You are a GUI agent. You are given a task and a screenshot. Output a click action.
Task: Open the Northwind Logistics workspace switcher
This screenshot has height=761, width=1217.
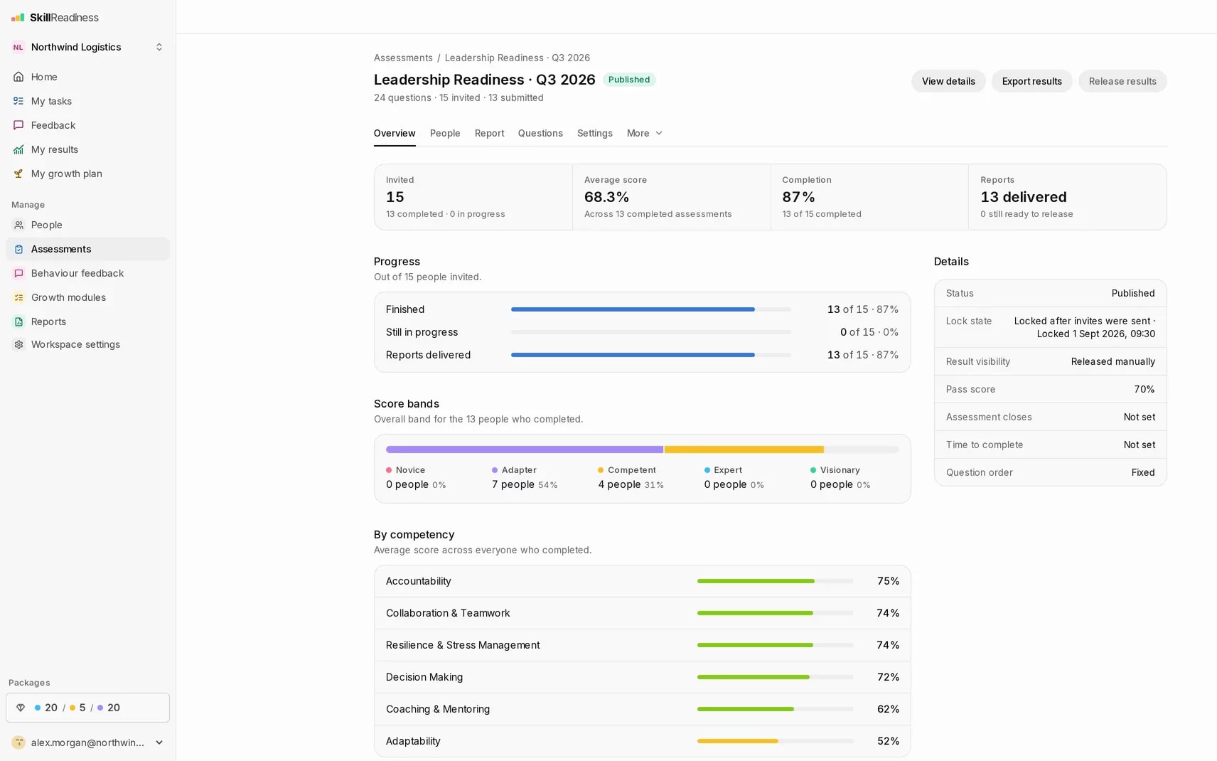click(88, 47)
